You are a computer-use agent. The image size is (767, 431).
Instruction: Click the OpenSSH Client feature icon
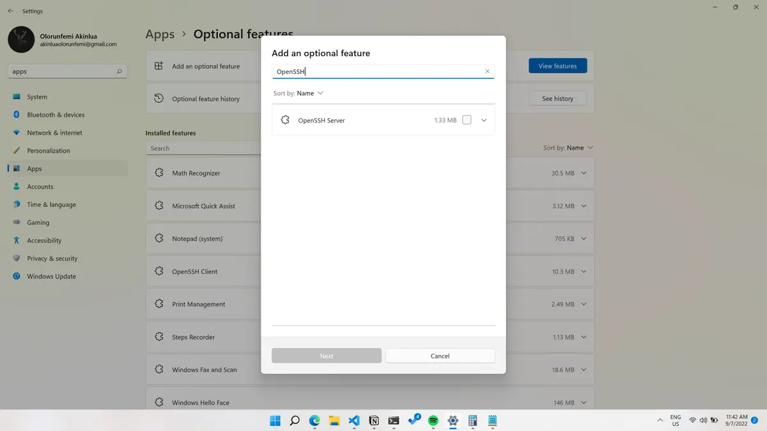[x=159, y=271]
